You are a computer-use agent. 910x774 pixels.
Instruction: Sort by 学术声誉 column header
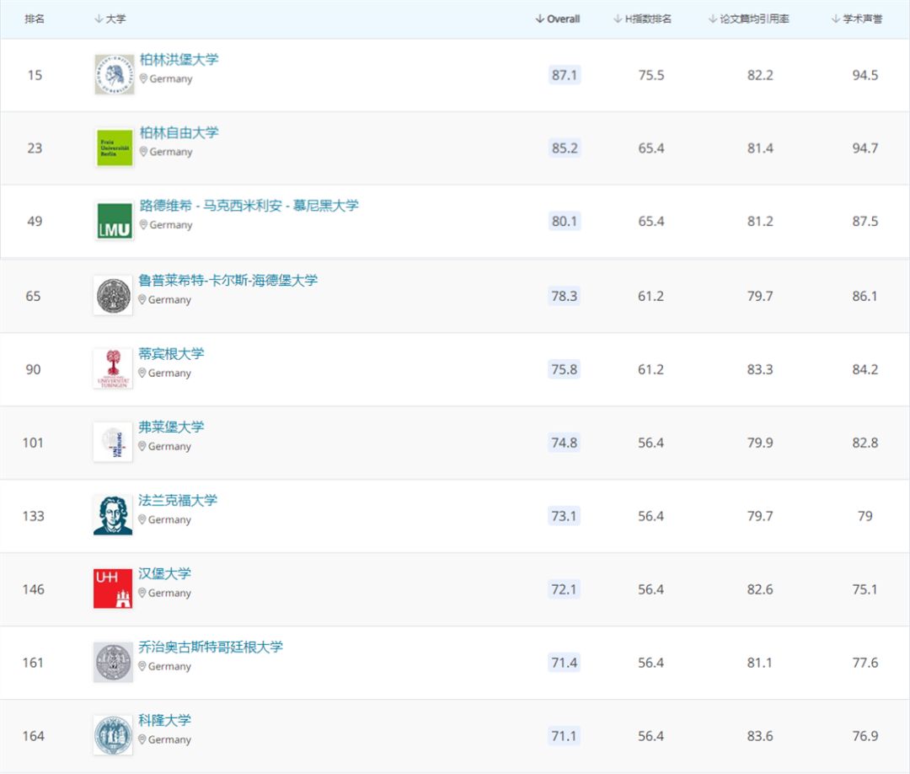tap(857, 19)
